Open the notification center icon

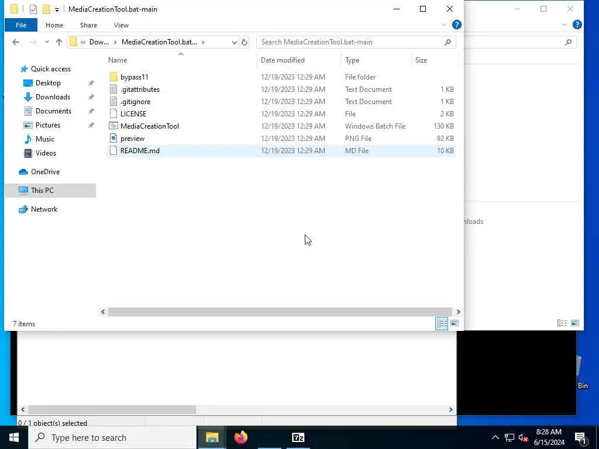[x=580, y=438]
